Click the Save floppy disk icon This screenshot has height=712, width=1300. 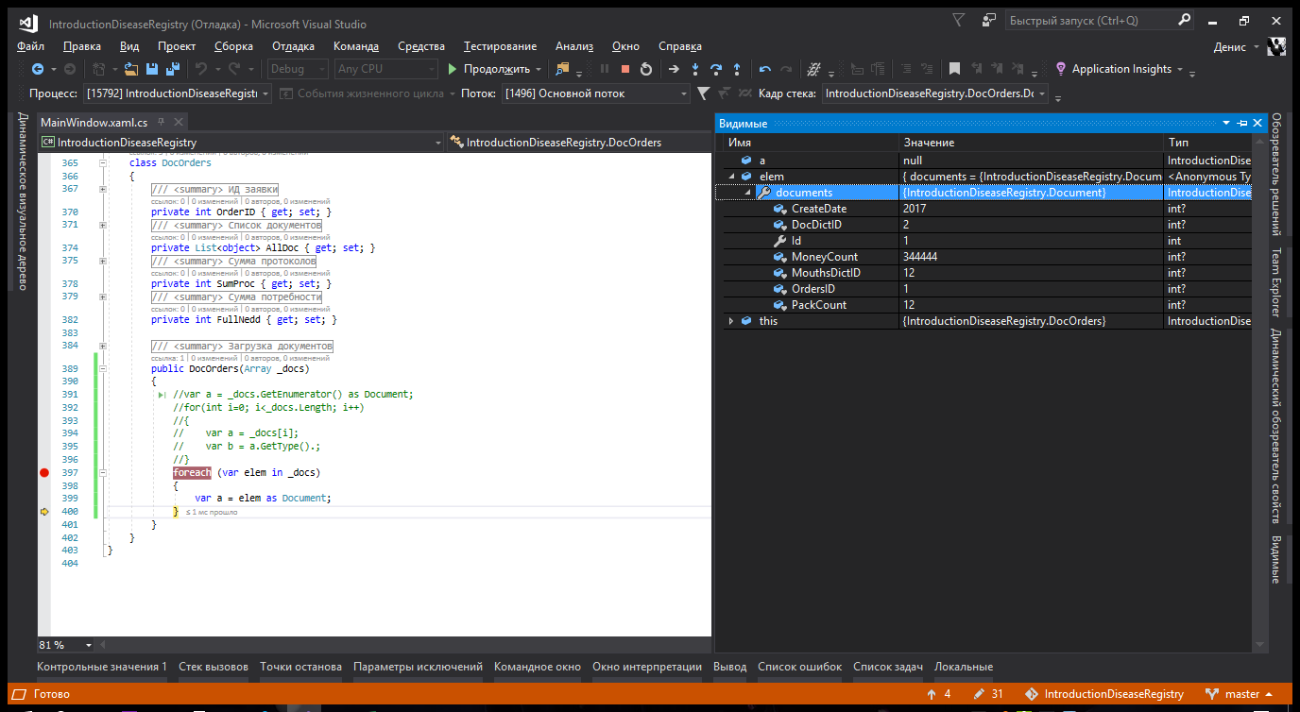[151, 69]
